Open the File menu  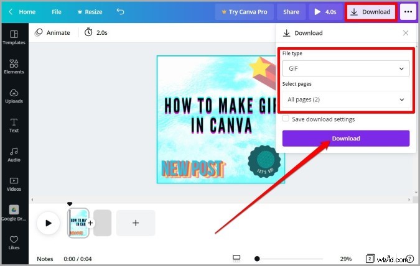pos(57,12)
